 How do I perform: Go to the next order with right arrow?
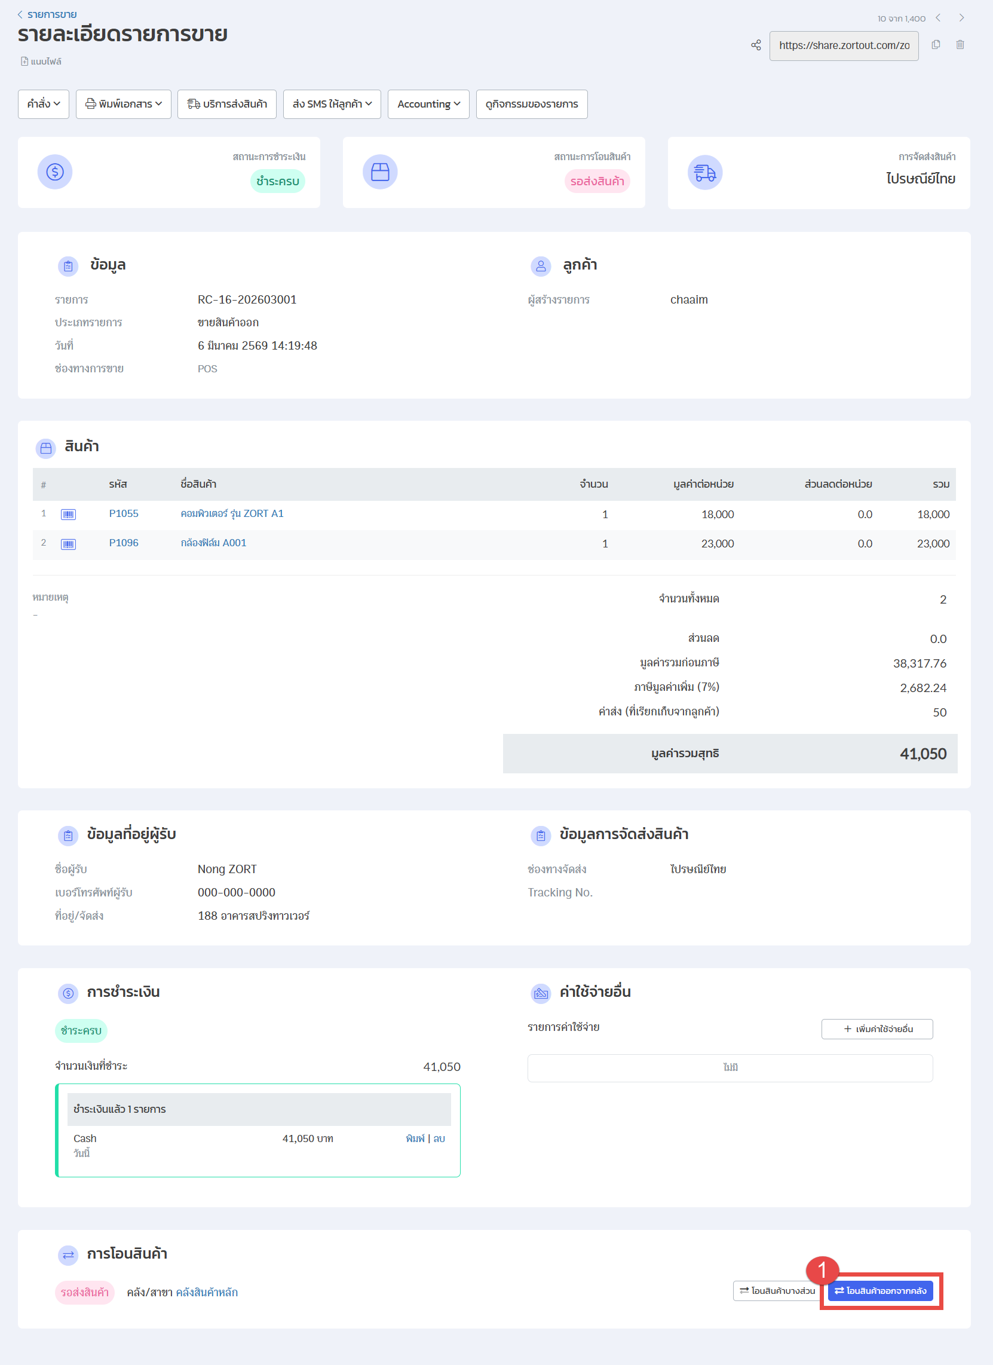(x=961, y=18)
